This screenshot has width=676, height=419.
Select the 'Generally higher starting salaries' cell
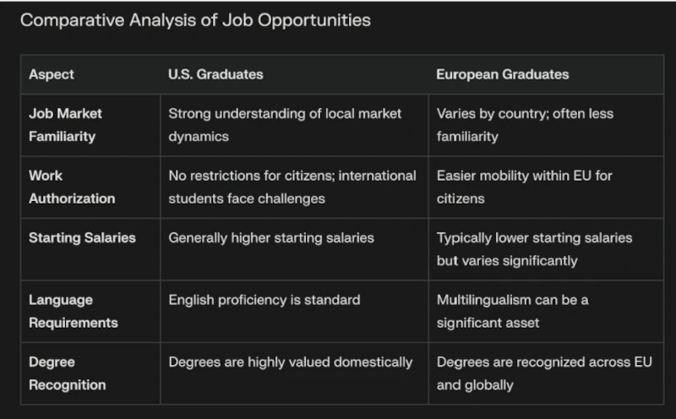pyautogui.click(x=271, y=238)
